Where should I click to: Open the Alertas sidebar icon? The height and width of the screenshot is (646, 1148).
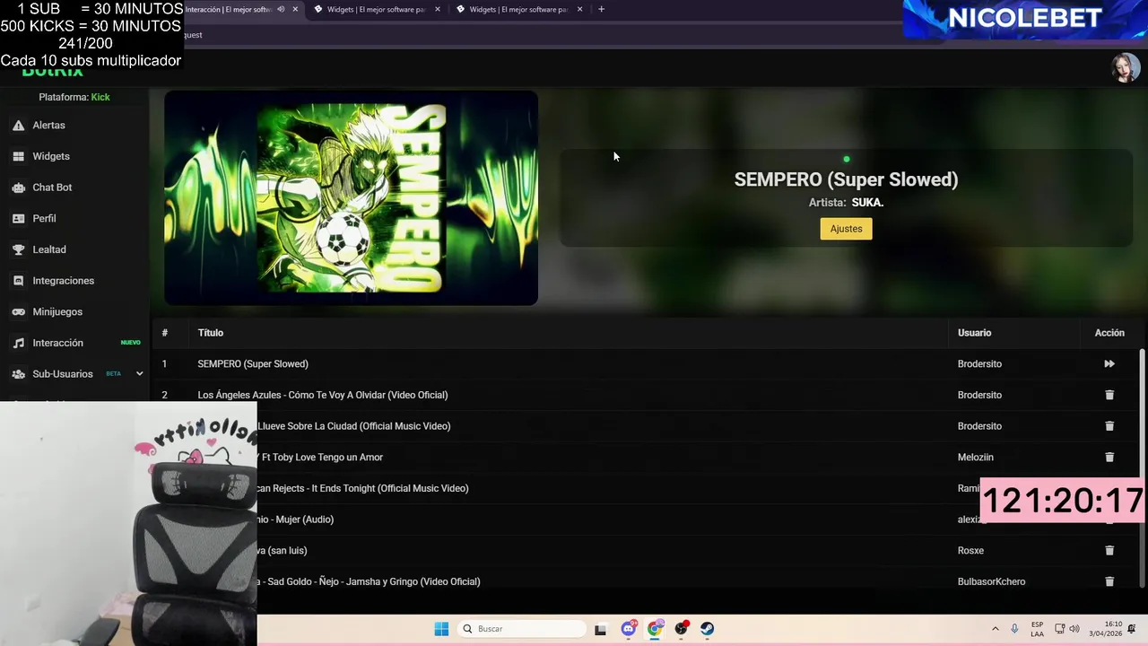point(18,126)
